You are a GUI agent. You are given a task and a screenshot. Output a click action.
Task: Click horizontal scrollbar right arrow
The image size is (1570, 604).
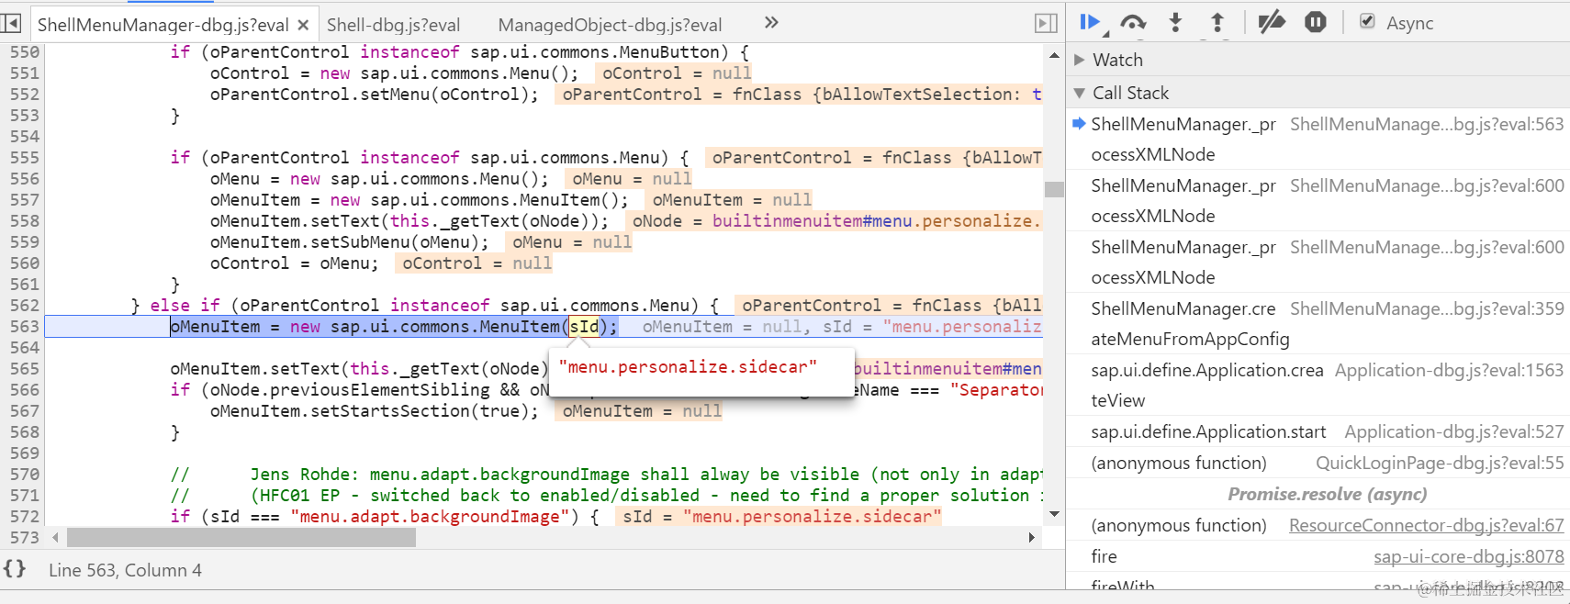(x=1032, y=538)
